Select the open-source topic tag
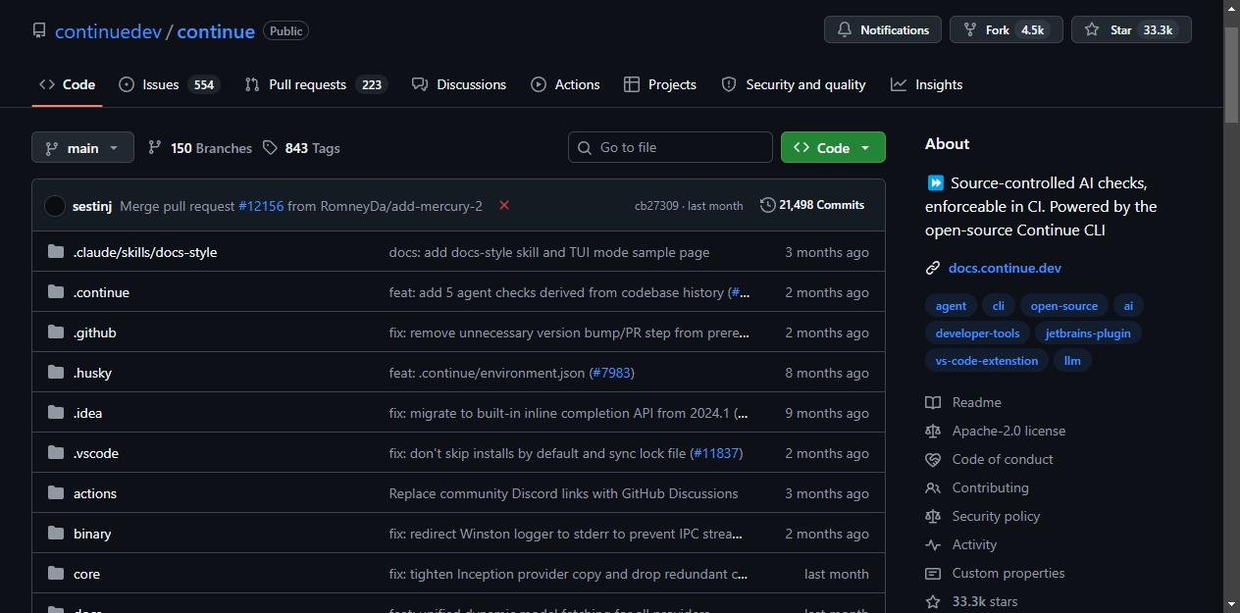The height and width of the screenshot is (613, 1240). click(1064, 306)
